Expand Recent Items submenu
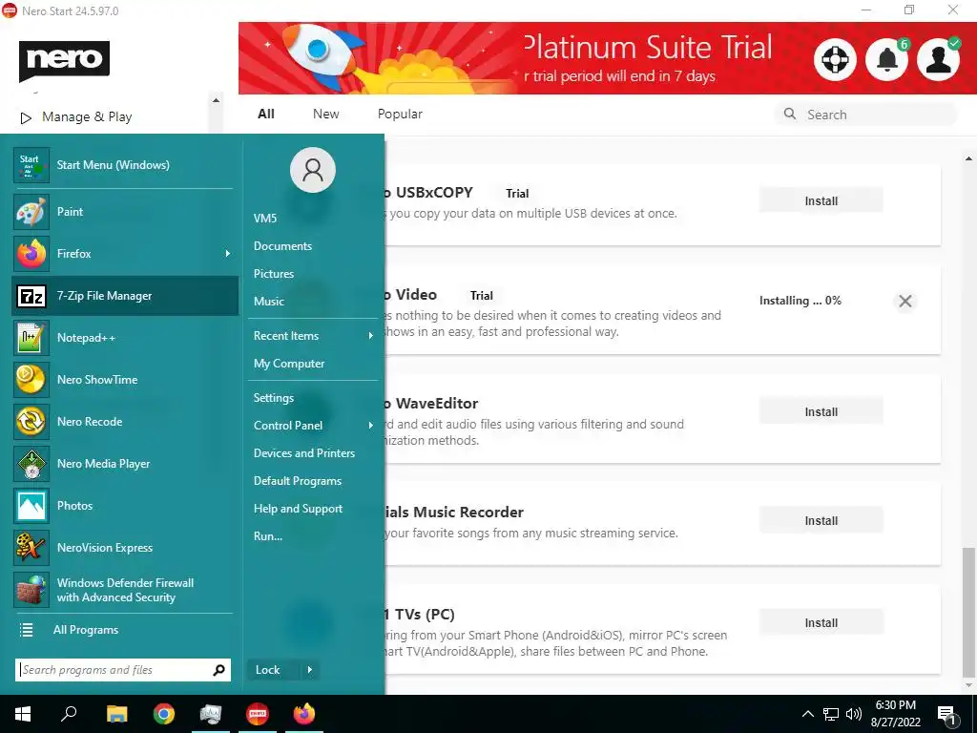The height and width of the screenshot is (733, 977). tap(371, 336)
